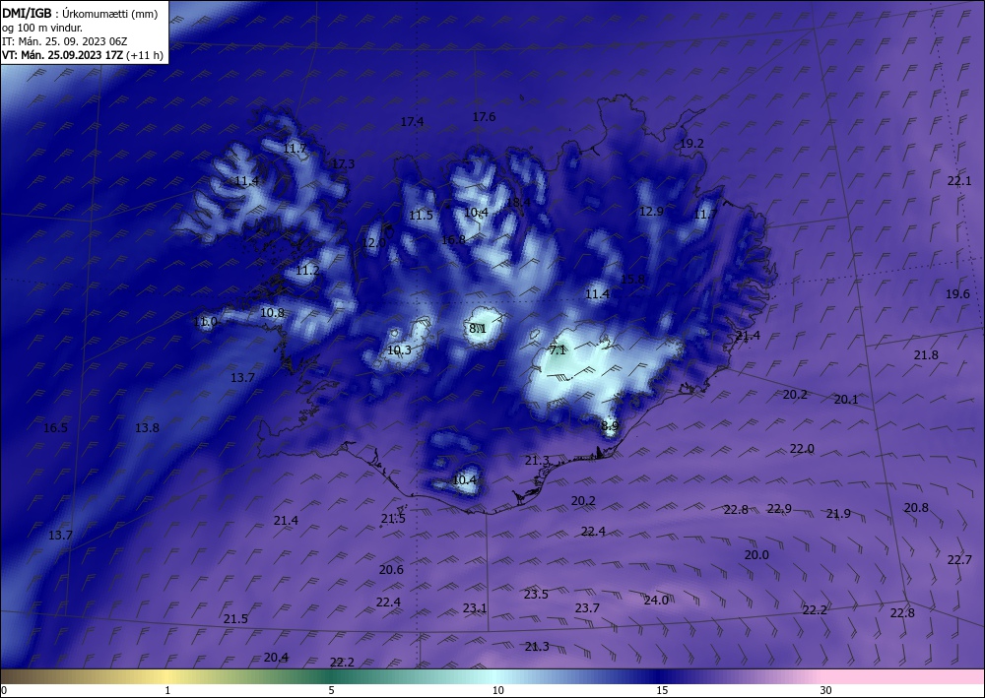
Task: Click the map value '23.7'
Action: 587,607
